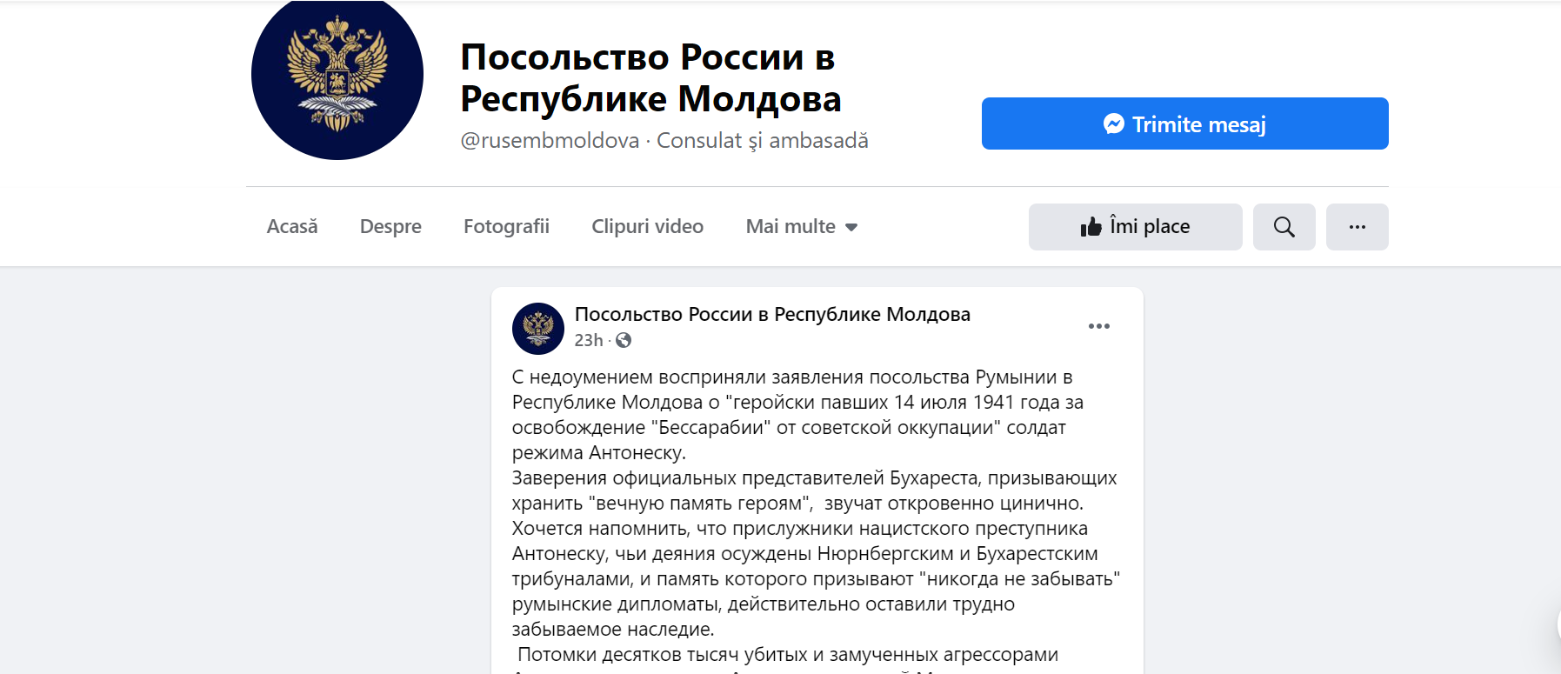
Task: Click the Messenger icon in the message button
Action: [1113, 124]
